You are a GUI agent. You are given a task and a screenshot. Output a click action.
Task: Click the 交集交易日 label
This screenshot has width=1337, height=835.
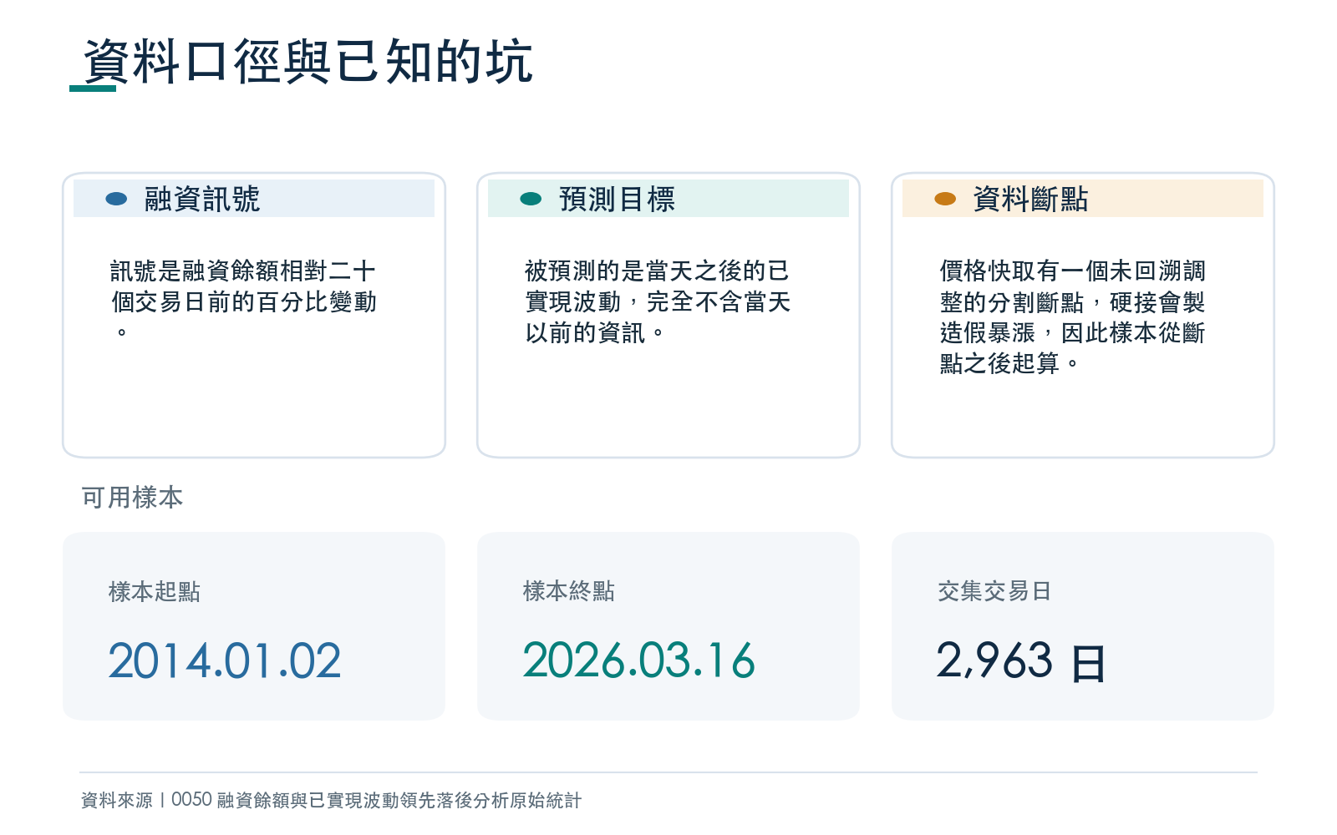(x=994, y=592)
